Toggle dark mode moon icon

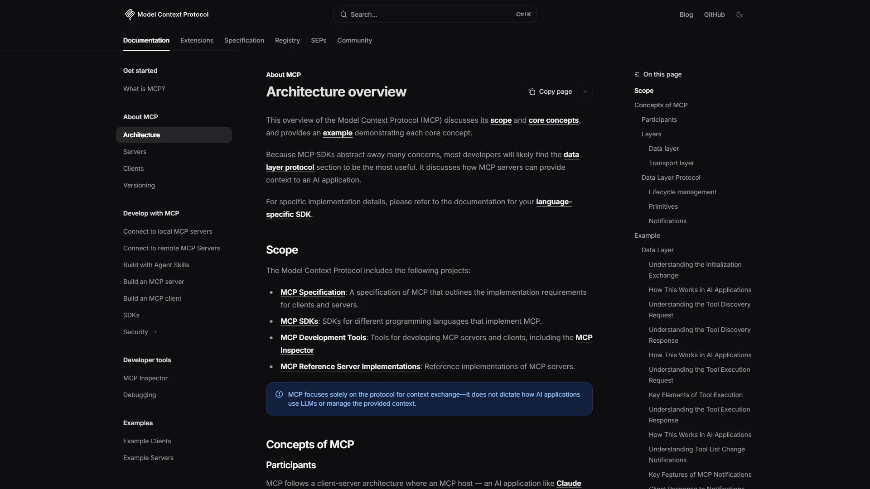click(739, 14)
